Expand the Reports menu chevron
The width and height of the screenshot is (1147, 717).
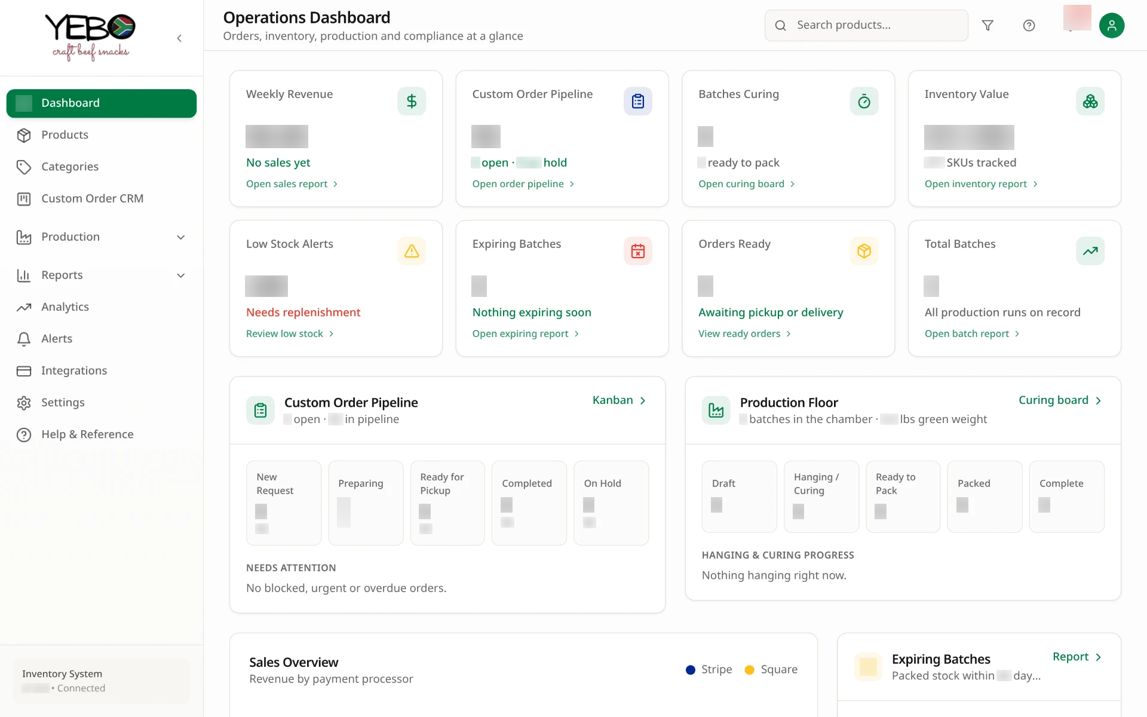(181, 275)
